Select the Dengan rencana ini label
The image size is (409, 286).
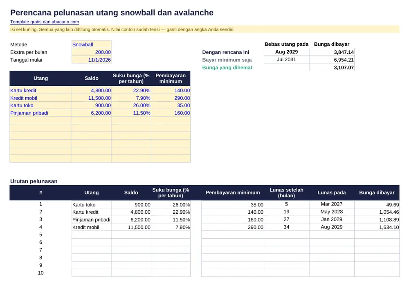(226, 52)
